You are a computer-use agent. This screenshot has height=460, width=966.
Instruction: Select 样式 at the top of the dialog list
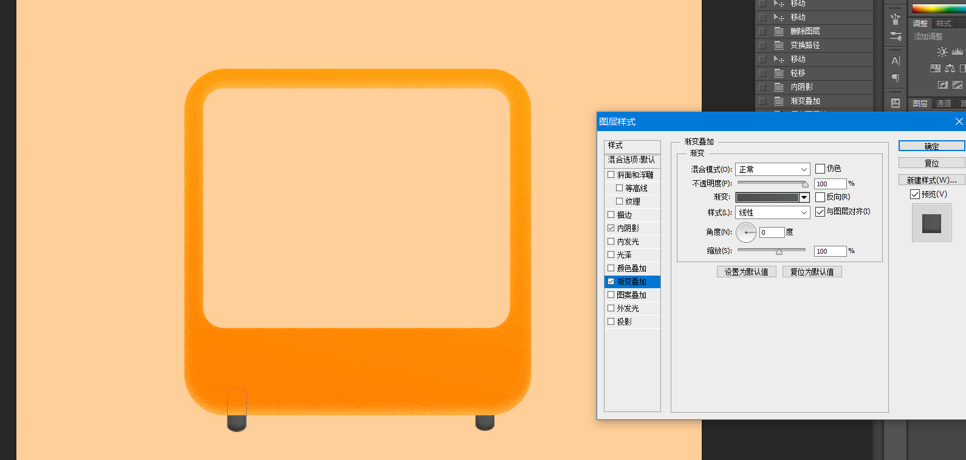click(632, 146)
